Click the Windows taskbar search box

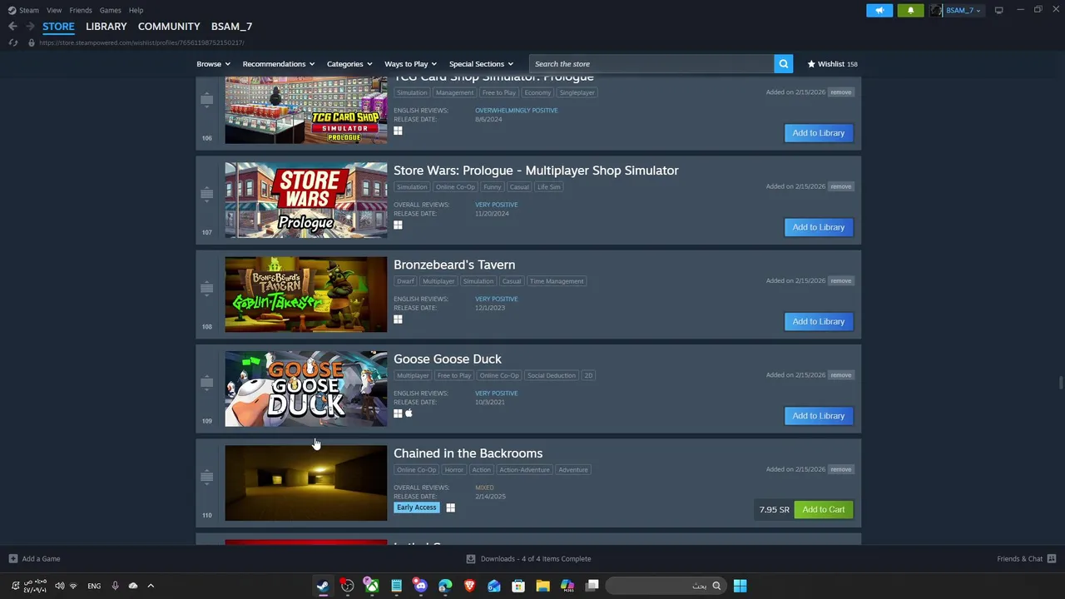[665, 586]
